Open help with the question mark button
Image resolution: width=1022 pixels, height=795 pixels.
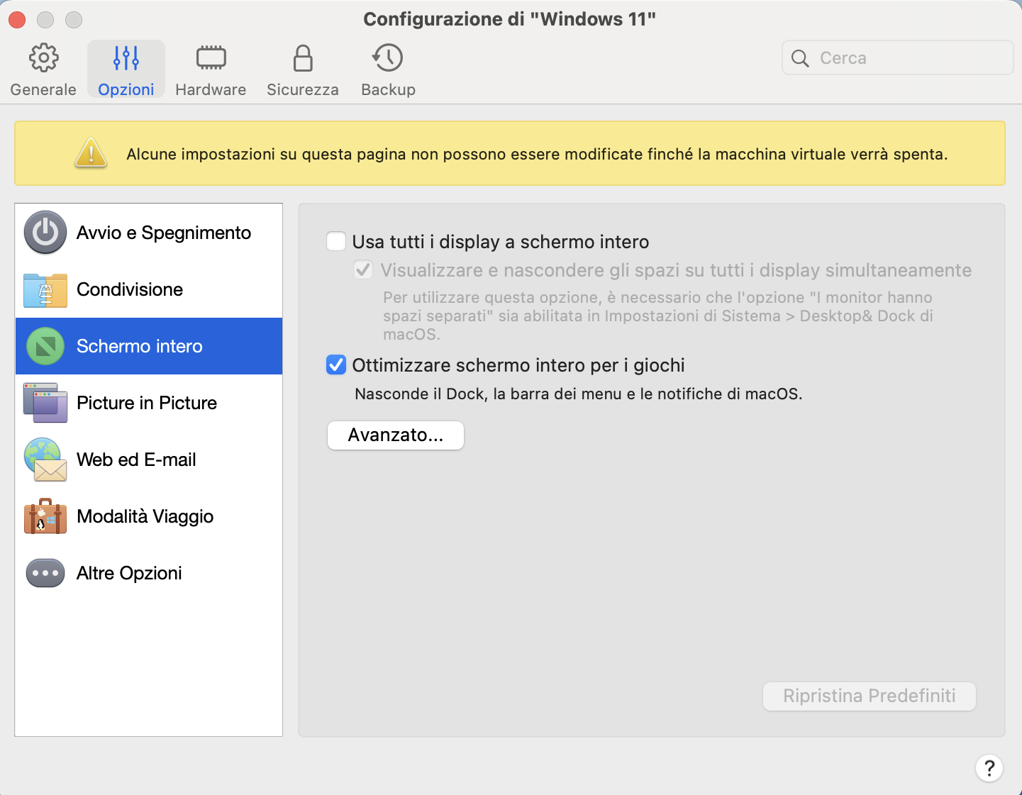pos(989,768)
